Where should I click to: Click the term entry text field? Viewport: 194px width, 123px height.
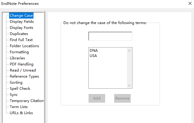[110, 36]
